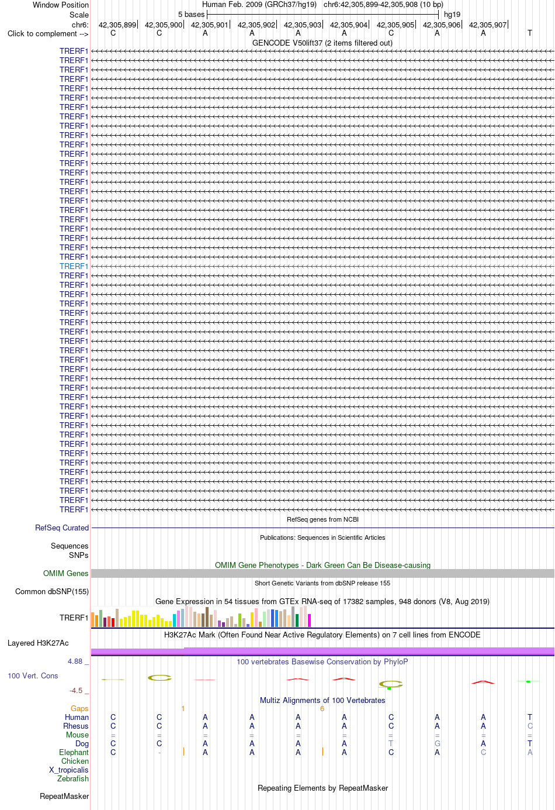Image resolution: width=555 pixels, height=810 pixels.
Task: Open Multiz Alignments of 100 Vertebrates title
Action: (x=322, y=700)
